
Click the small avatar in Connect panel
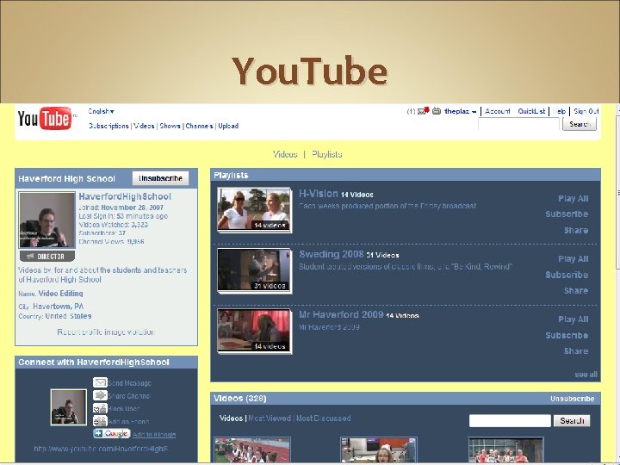pyautogui.click(x=68, y=406)
